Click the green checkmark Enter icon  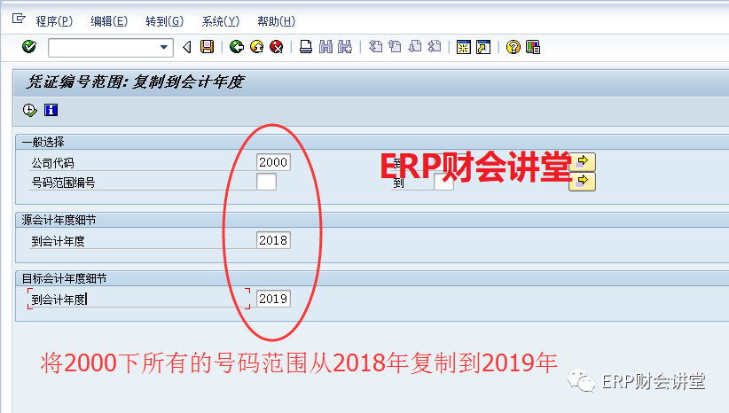29,47
